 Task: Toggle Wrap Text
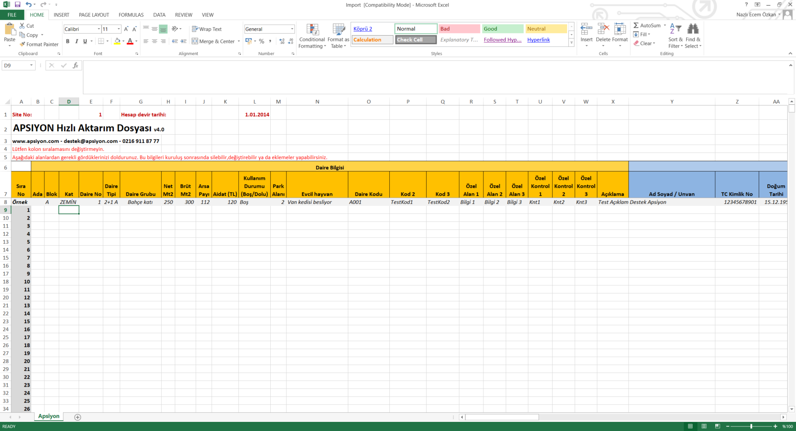pos(207,29)
